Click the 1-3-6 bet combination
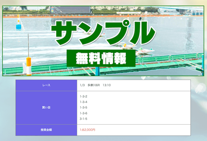 click(83, 113)
